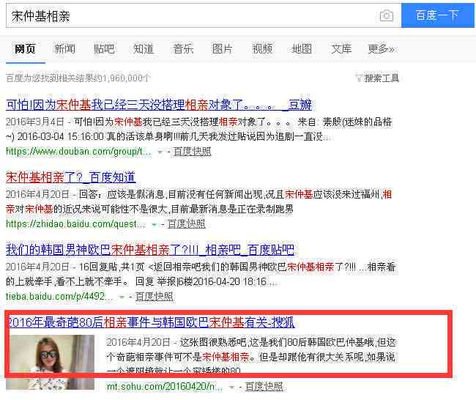Open the 音乐 tab
The height and width of the screenshot is (400, 476).
pos(183,48)
